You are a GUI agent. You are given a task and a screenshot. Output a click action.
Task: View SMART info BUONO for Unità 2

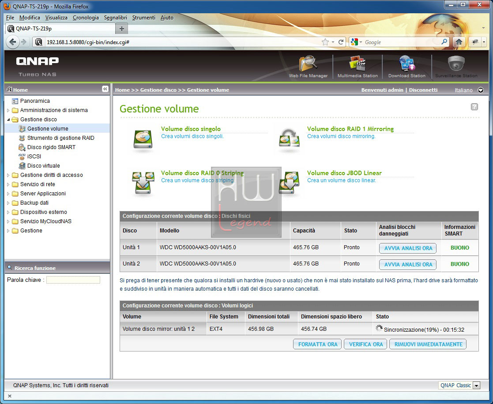pyautogui.click(x=459, y=264)
